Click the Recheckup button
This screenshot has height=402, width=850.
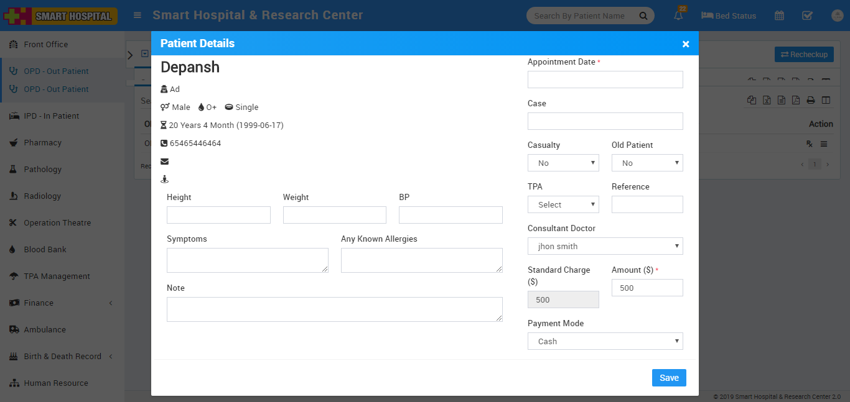tap(804, 54)
